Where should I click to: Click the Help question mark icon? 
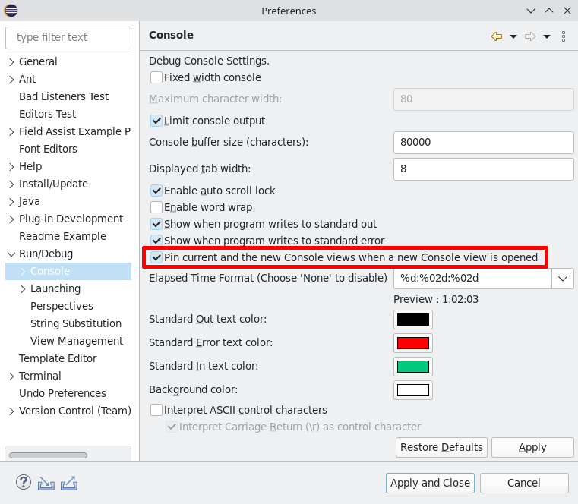tap(24, 482)
